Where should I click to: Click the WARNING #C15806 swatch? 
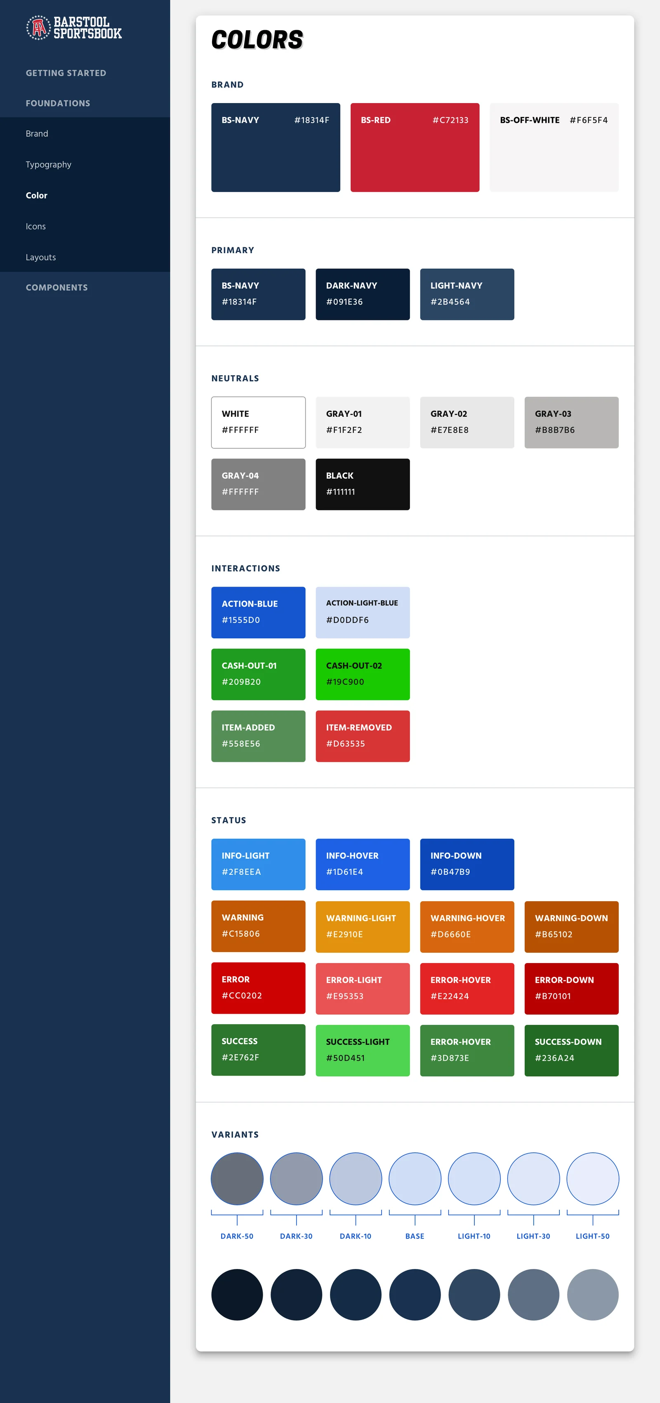(258, 926)
